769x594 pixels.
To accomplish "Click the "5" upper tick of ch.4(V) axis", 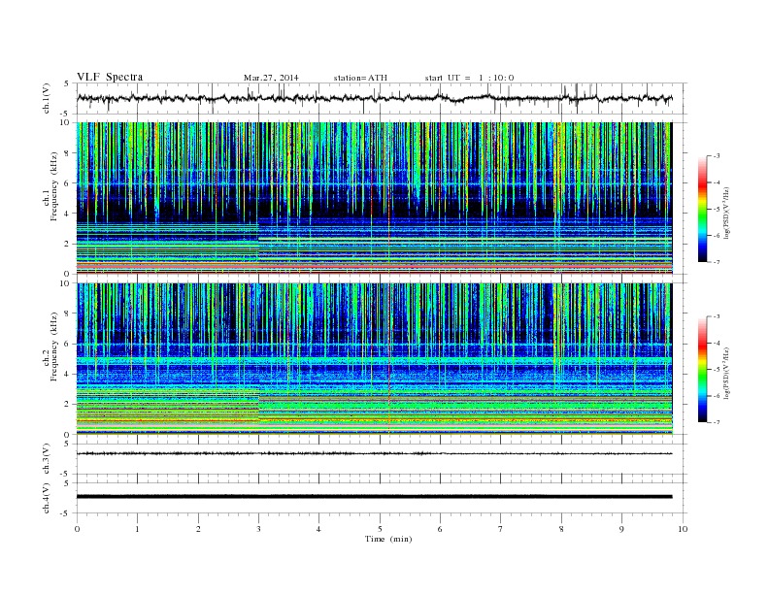I will point(67,483).
